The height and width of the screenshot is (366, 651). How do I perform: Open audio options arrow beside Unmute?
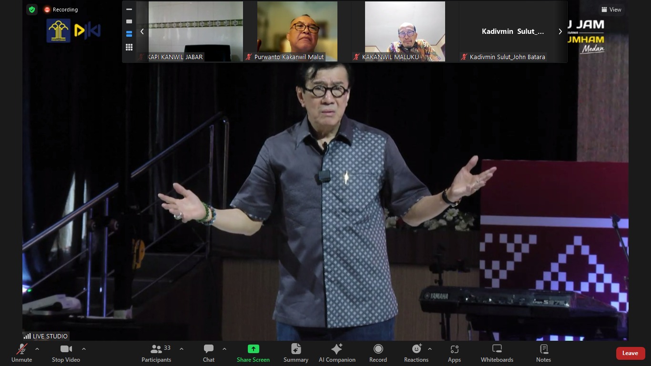click(37, 349)
